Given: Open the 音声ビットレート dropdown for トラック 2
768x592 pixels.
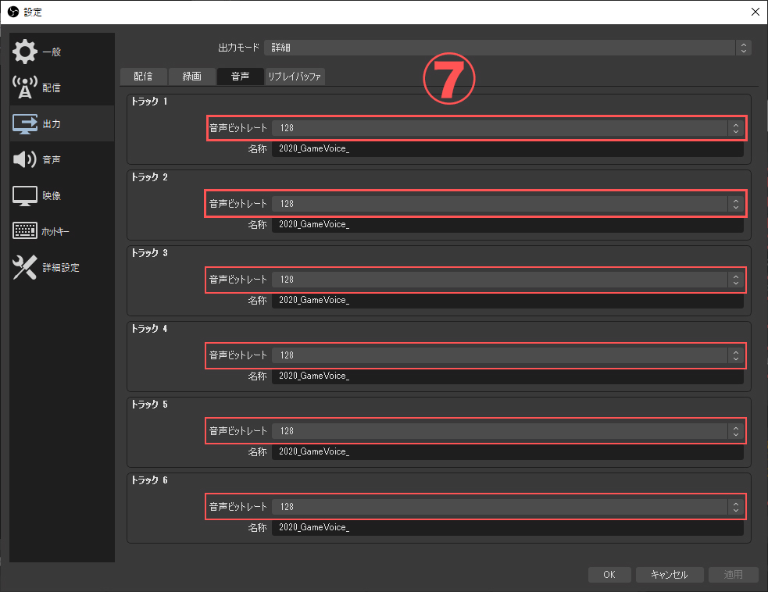Looking at the screenshot, I should (x=507, y=204).
